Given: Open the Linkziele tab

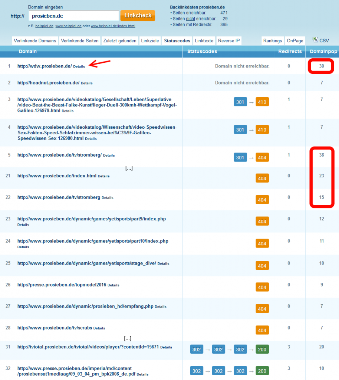Looking at the screenshot, I should 150,41.
